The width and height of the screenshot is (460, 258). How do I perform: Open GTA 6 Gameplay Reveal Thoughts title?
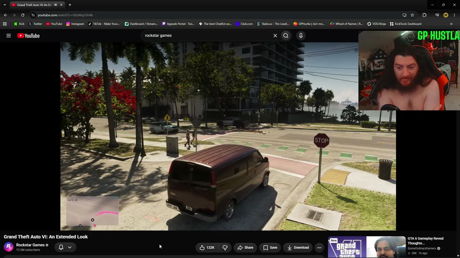[425, 241]
